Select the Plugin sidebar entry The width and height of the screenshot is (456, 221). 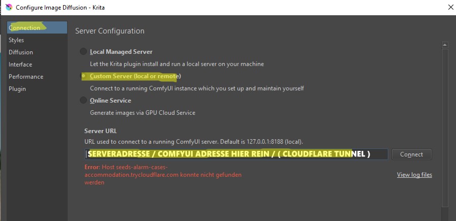point(17,89)
